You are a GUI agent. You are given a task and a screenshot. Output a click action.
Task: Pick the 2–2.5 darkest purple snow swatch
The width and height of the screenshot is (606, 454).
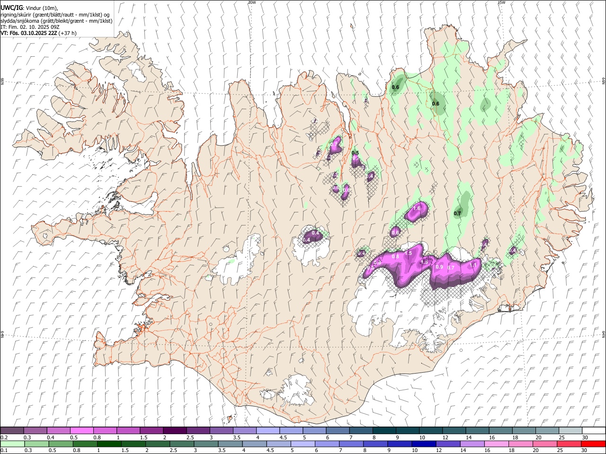coord(175,431)
